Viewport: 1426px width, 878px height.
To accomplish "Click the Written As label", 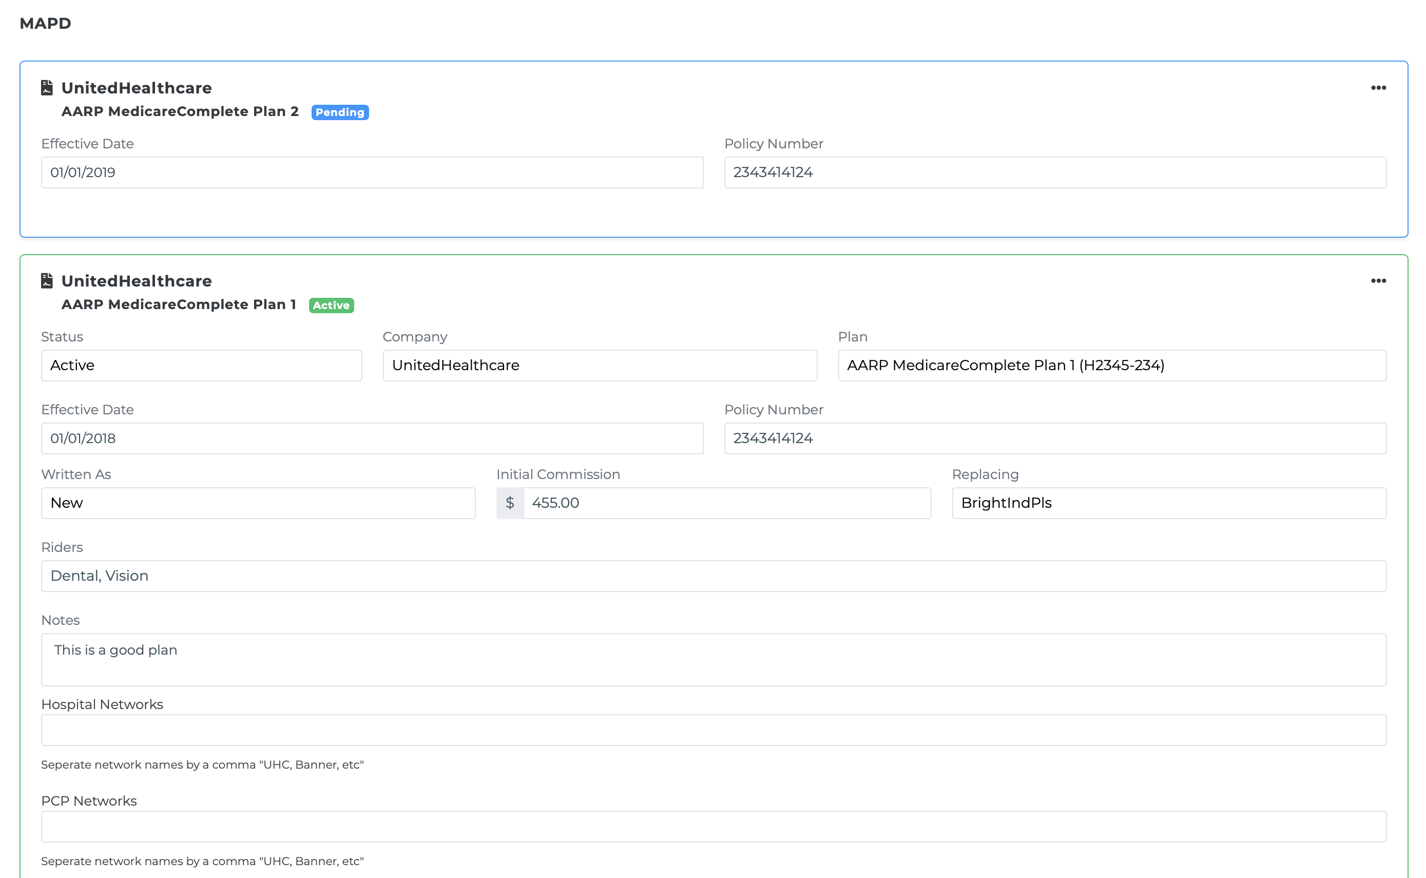I will tap(76, 474).
